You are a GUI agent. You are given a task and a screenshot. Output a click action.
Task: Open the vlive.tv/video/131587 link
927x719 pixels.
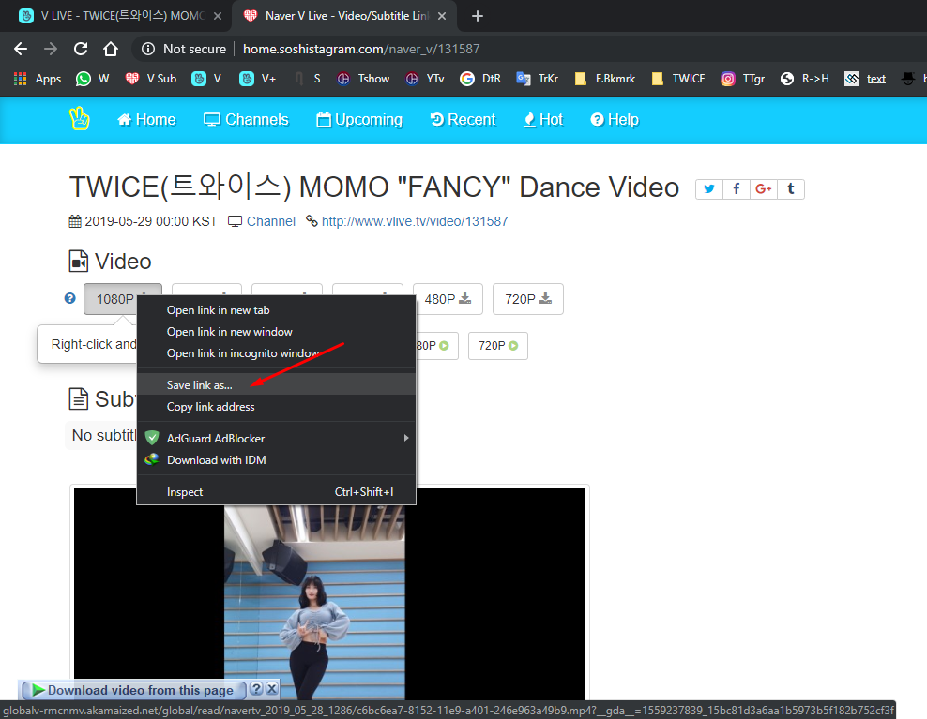click(415, 221)
